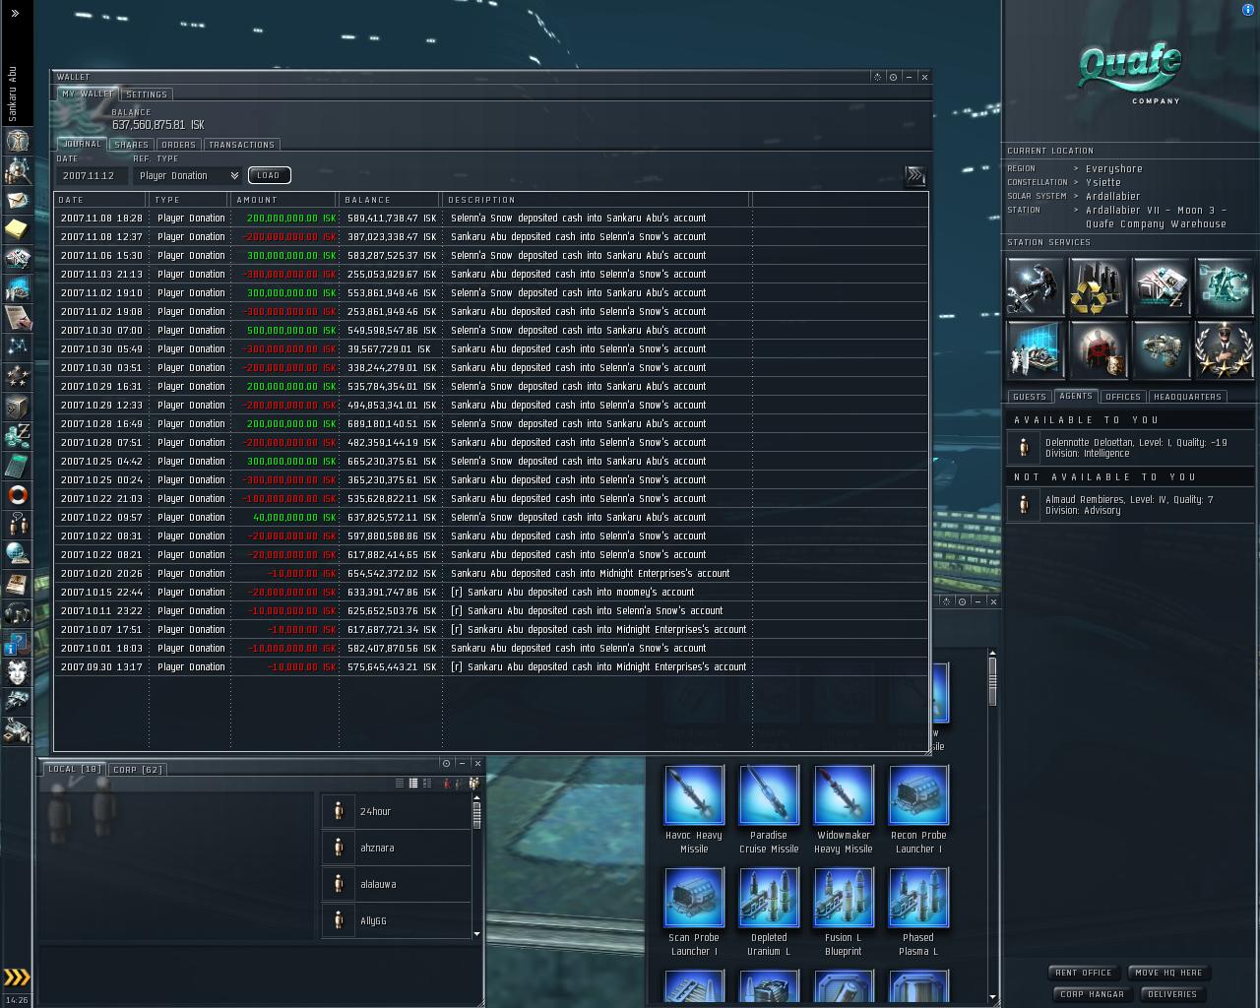Switch to Local chat channel tab
Image resolution: width=1260 pixels, height=1008 pixels.
coord(75,769)
